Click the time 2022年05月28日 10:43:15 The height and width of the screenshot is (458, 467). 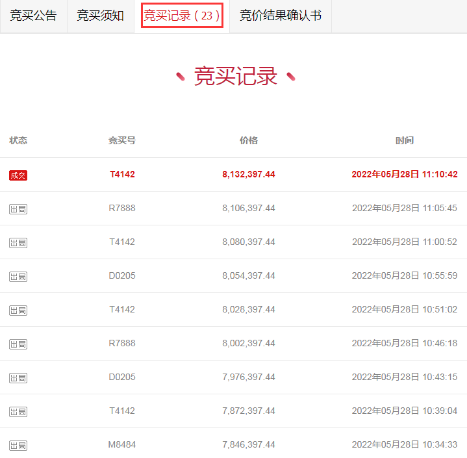coord(405,377)
